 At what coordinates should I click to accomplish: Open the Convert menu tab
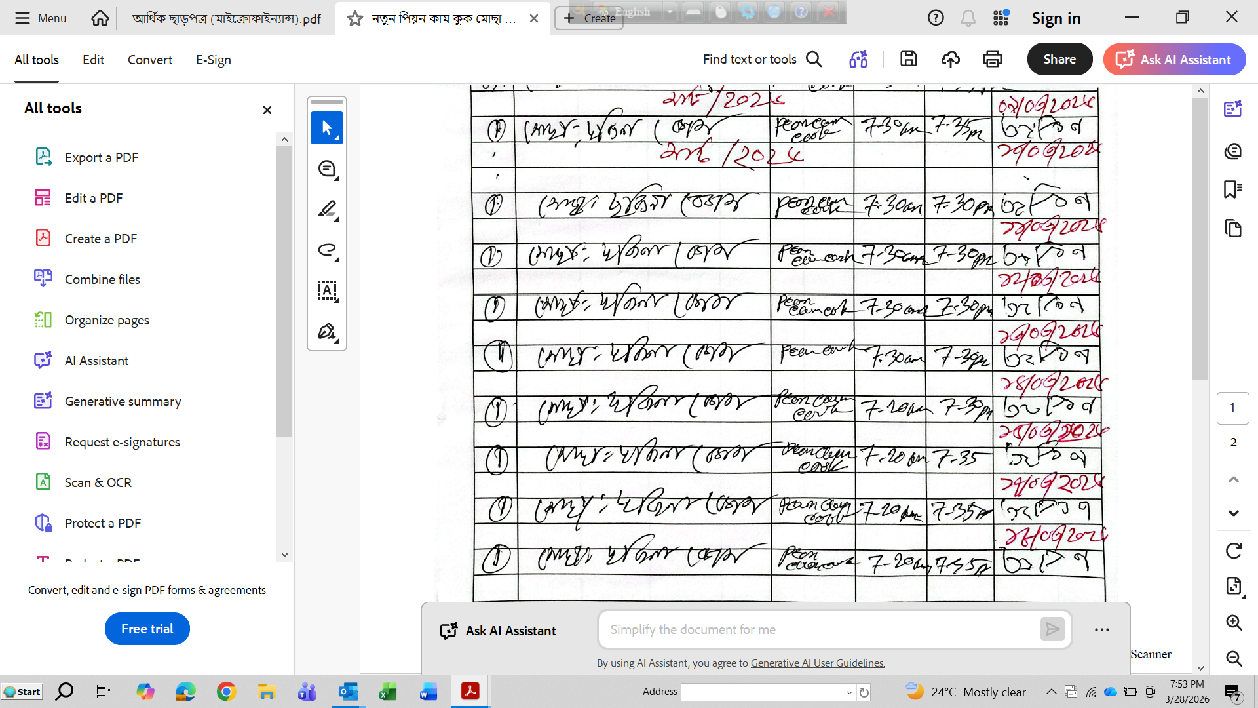point(149,60)
